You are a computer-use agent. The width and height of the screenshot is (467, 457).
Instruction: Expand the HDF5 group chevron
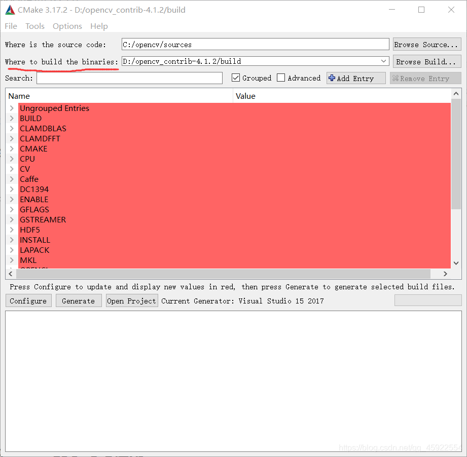tap(12, 230)
